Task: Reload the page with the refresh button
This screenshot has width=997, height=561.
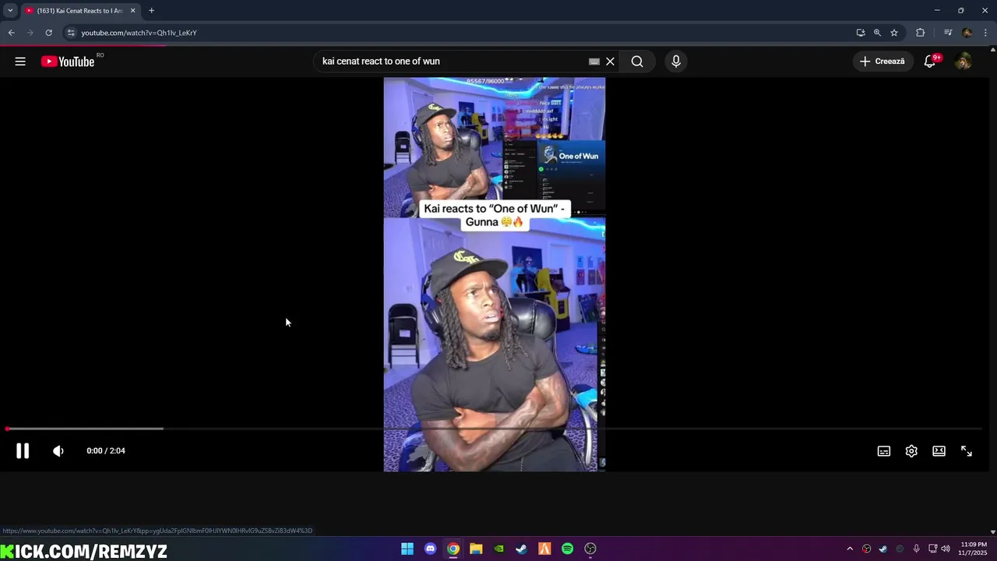Action: coord(48,33)
